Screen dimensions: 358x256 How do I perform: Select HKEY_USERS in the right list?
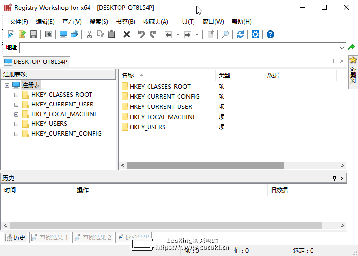pyautogui.click(x=144, y=127)
